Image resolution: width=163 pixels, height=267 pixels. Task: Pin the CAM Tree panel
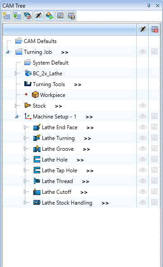149,6
